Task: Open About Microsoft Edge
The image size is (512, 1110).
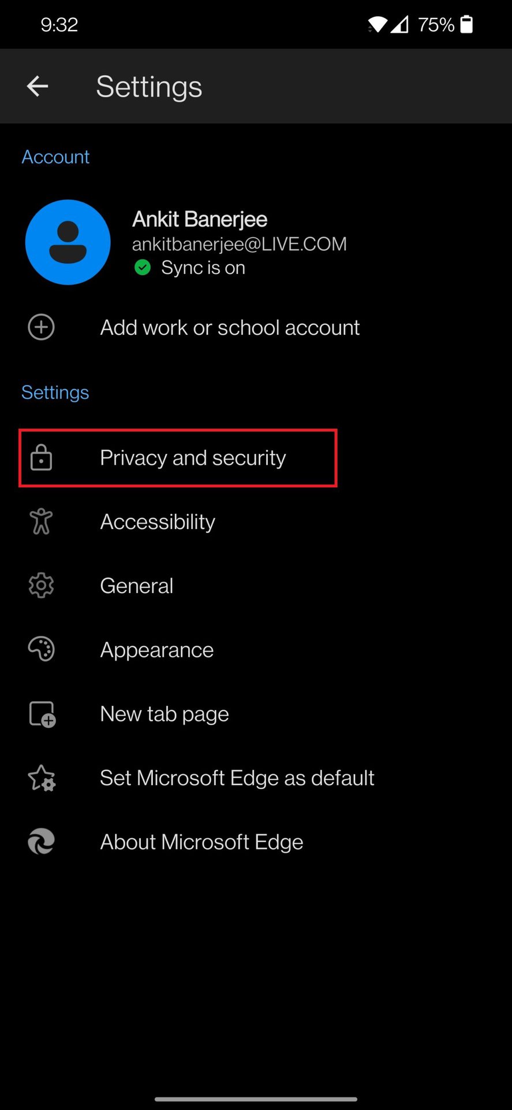Action: 201,842
